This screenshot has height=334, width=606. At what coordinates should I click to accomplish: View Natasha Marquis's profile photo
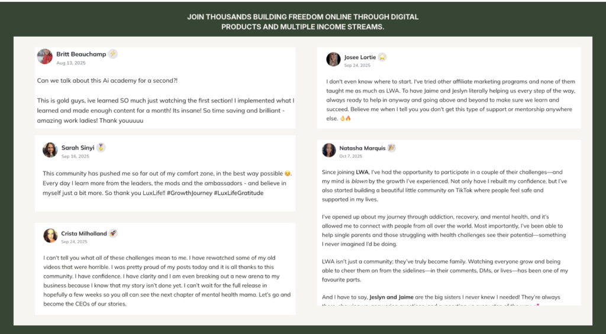(329, 150)
